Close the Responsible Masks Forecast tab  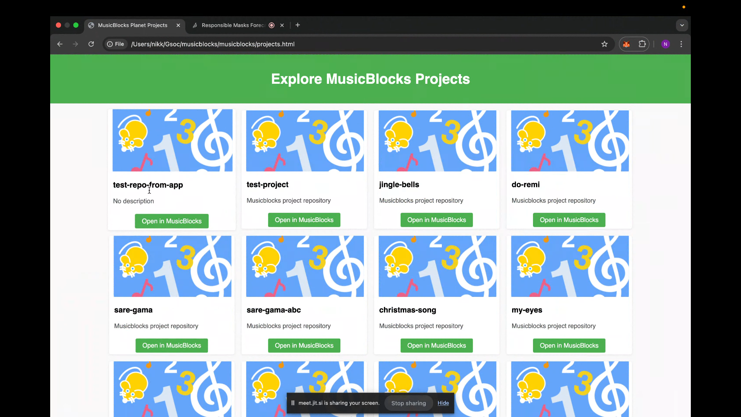282,25
